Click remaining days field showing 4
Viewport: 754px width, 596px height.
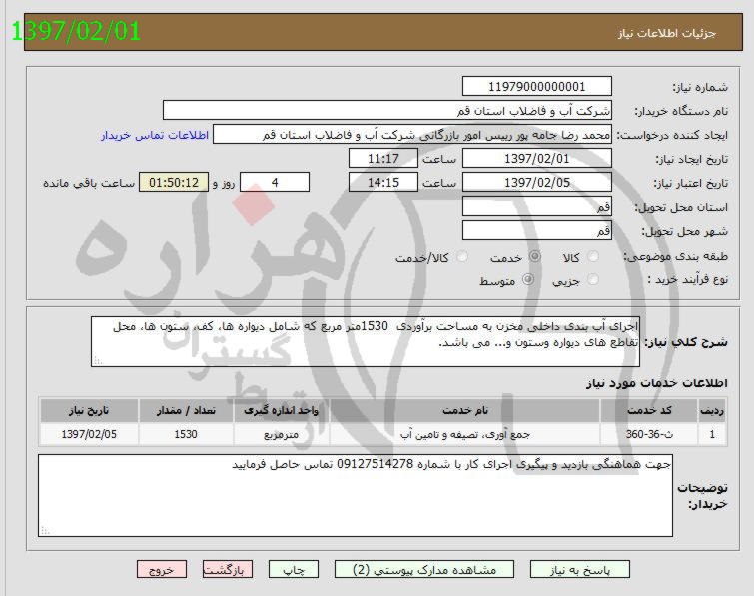(x=275, y=182)
